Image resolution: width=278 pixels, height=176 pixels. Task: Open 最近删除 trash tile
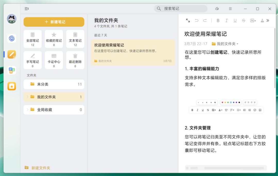(75, 60)
